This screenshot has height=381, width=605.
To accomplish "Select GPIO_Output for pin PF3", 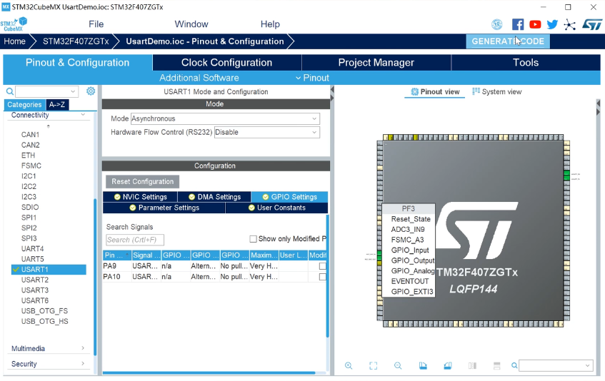I will coord(412,260).
